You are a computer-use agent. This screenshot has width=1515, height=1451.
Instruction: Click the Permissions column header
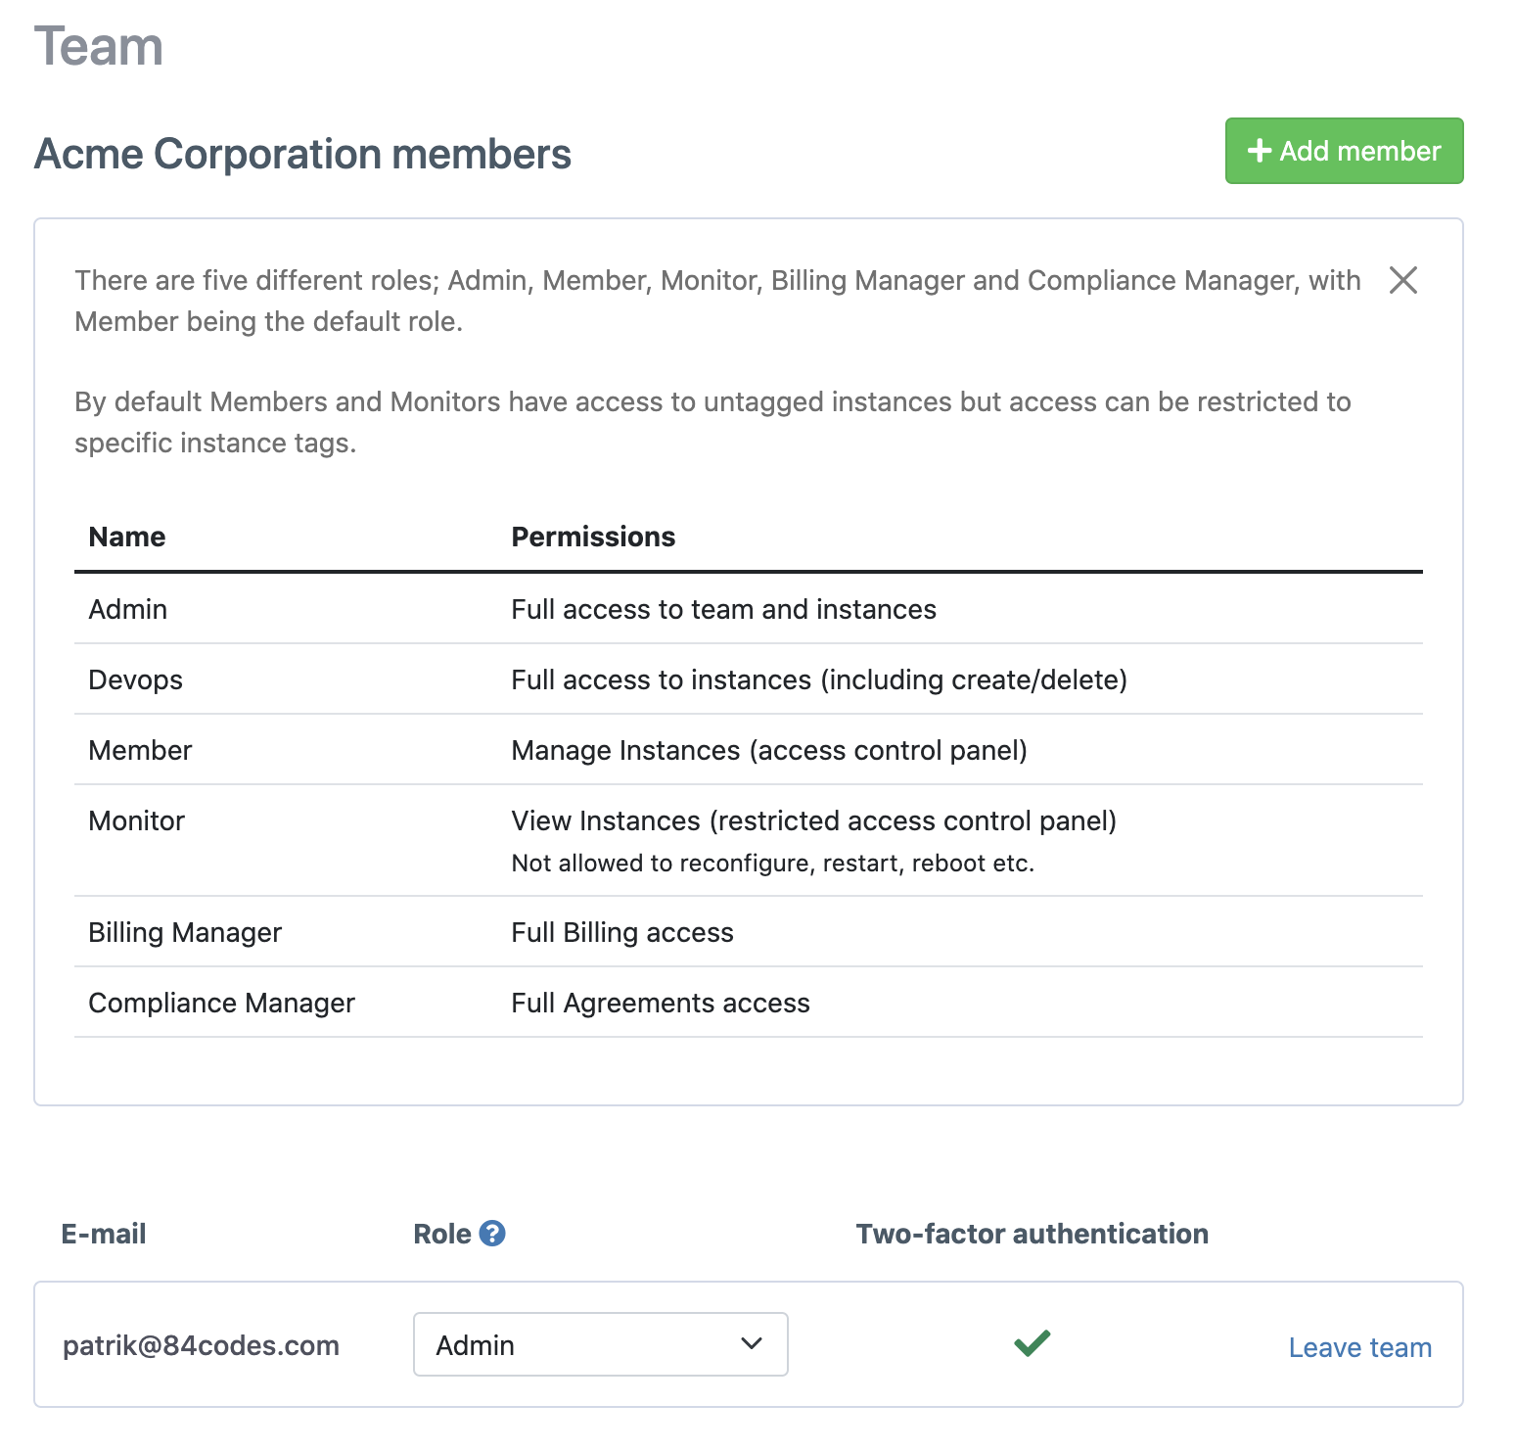point(593,537)
